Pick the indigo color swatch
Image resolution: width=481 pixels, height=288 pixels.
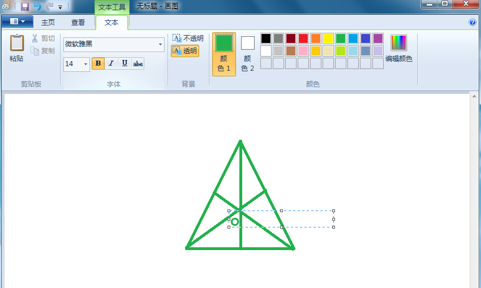(366, 38)
